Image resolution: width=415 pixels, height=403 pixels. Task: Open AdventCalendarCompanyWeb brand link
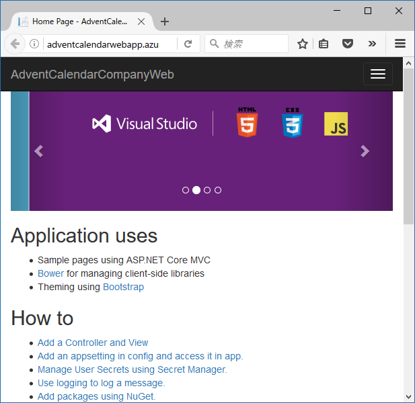92,75
